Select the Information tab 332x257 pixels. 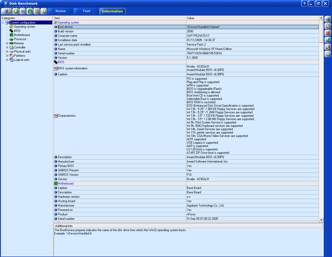pos(112,11)
